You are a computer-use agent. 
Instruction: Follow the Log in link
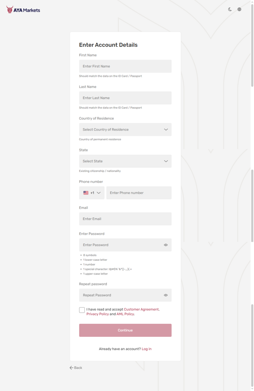pyautogui.click(x=147, y=349)
